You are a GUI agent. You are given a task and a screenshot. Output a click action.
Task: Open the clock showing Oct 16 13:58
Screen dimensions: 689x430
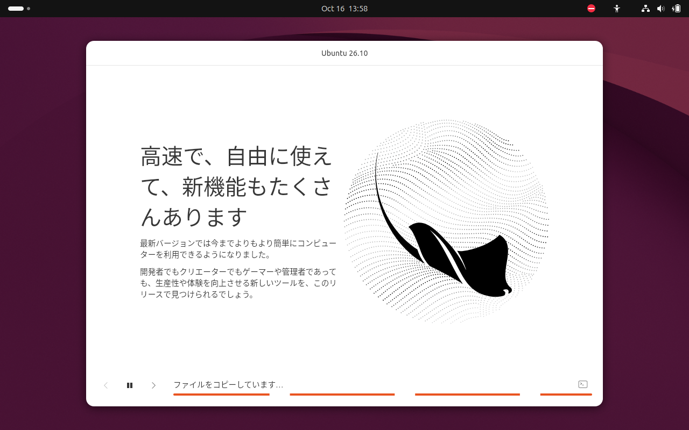344,9
